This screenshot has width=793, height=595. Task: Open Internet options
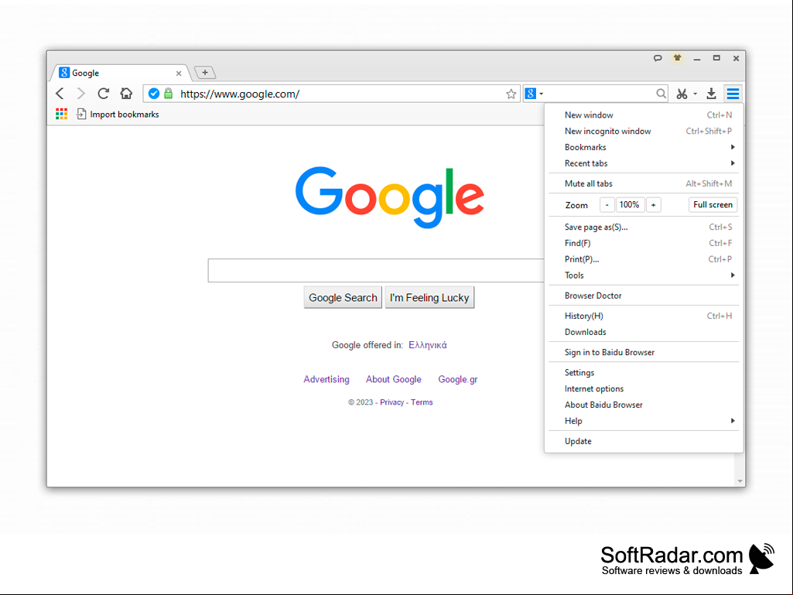pyautogui.click(x=644, y=388)
